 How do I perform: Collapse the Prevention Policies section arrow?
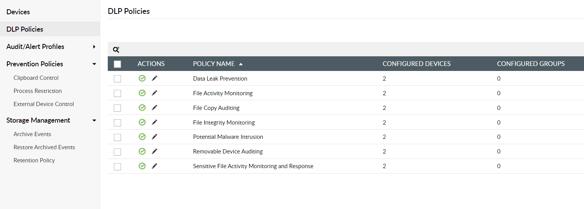94,64
